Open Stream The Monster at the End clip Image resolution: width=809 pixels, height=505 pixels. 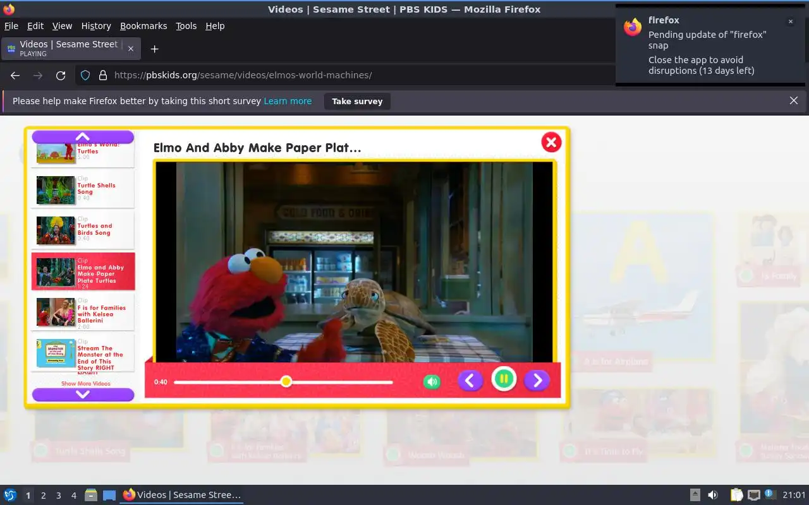click(83, 353)
